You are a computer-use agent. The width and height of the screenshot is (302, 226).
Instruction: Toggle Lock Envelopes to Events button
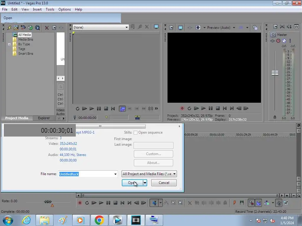[279, 203]
